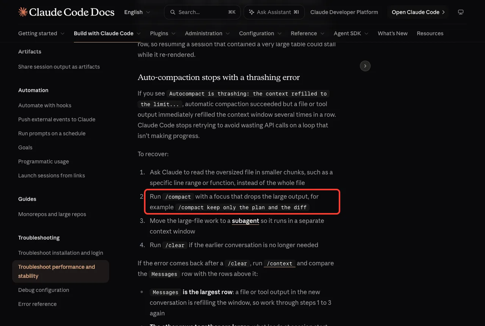The image size is (485, 326).
Task: Expand the Configuration menu
Action: 260,33
